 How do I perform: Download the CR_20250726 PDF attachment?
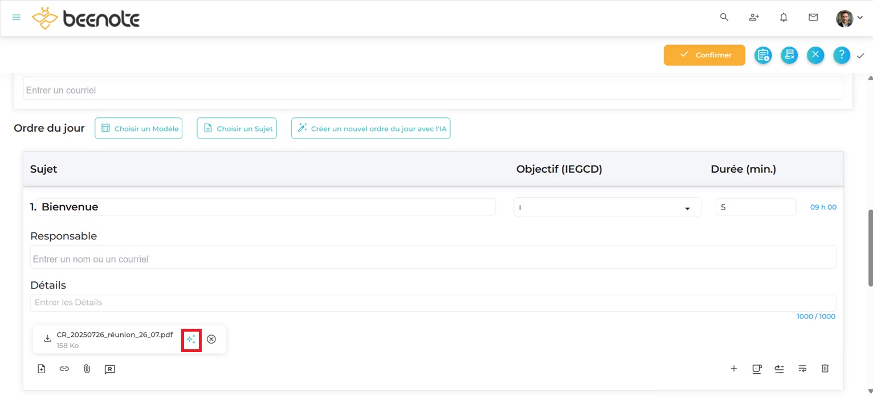(x=48, y=339)
